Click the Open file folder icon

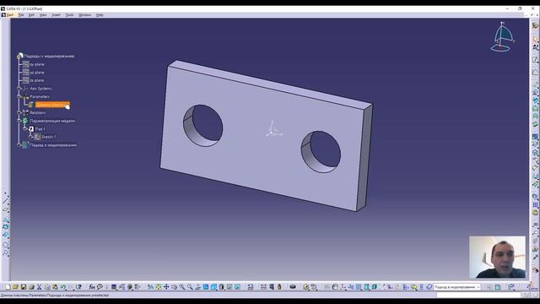point(15,287)
